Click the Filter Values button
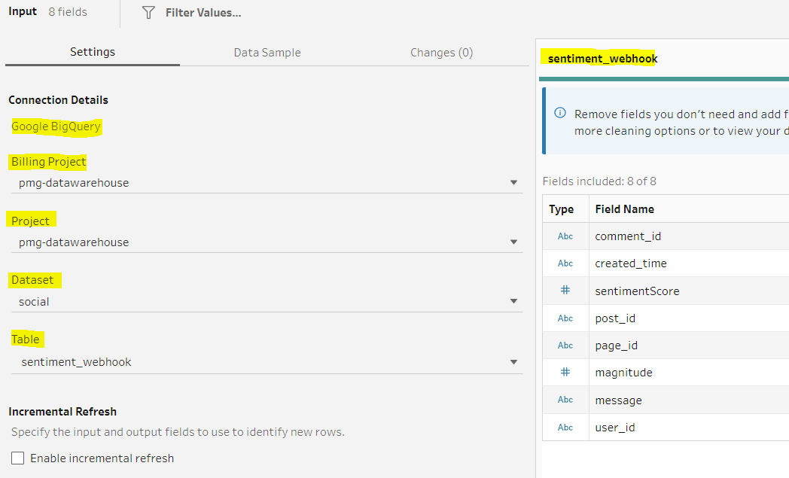Viewport: 789px width, 478px height. pos(203,13)
